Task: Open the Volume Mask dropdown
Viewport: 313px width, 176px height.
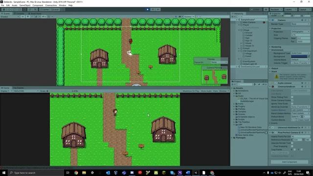Action: pyautogui.click(x=300, y=60)
